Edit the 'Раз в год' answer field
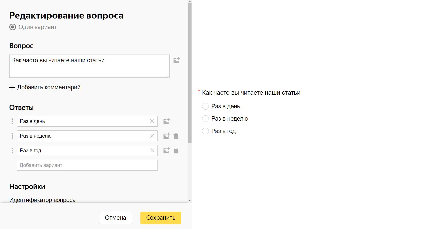The image size is (437, 229). [x=87, y=151]
